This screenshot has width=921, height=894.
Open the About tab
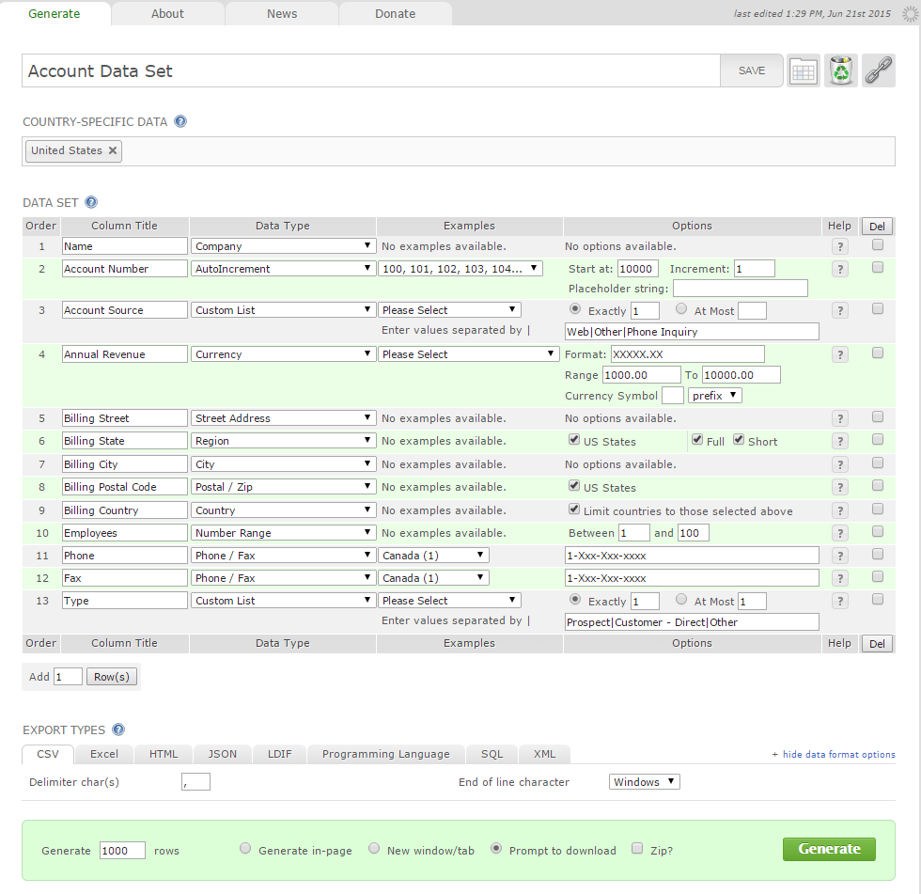(x=168, y=13)
